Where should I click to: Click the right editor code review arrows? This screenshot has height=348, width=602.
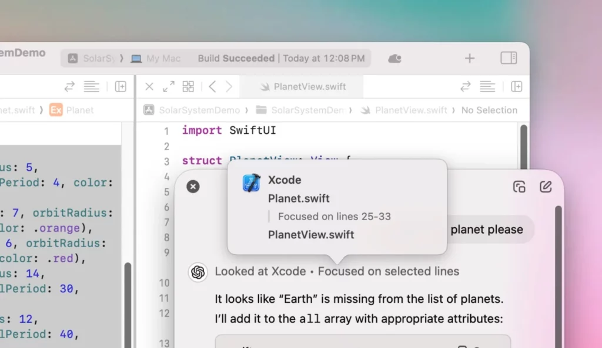pyautogui.click(x=466, y=87)
